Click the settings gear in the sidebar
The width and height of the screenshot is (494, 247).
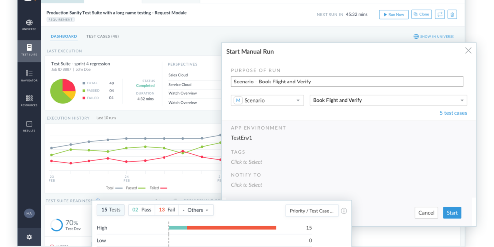[x=29, y=237]
